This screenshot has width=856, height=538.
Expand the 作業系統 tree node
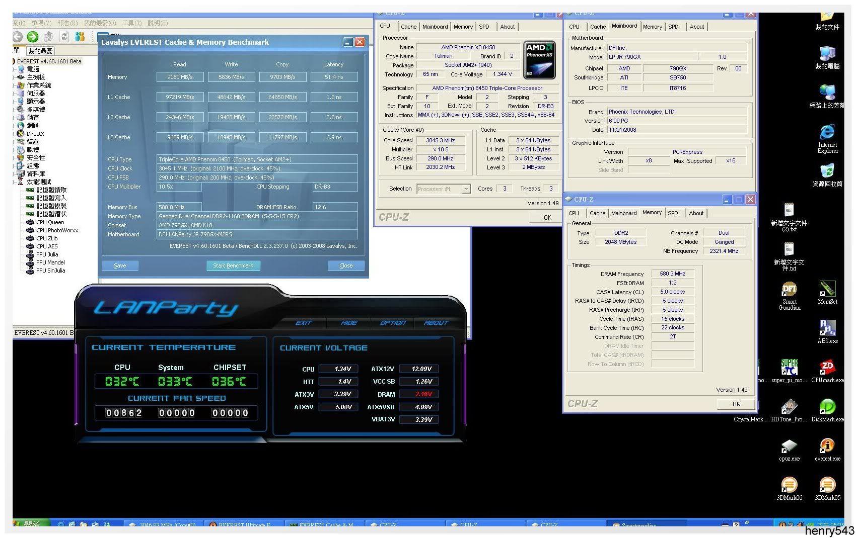coord(14,85)
